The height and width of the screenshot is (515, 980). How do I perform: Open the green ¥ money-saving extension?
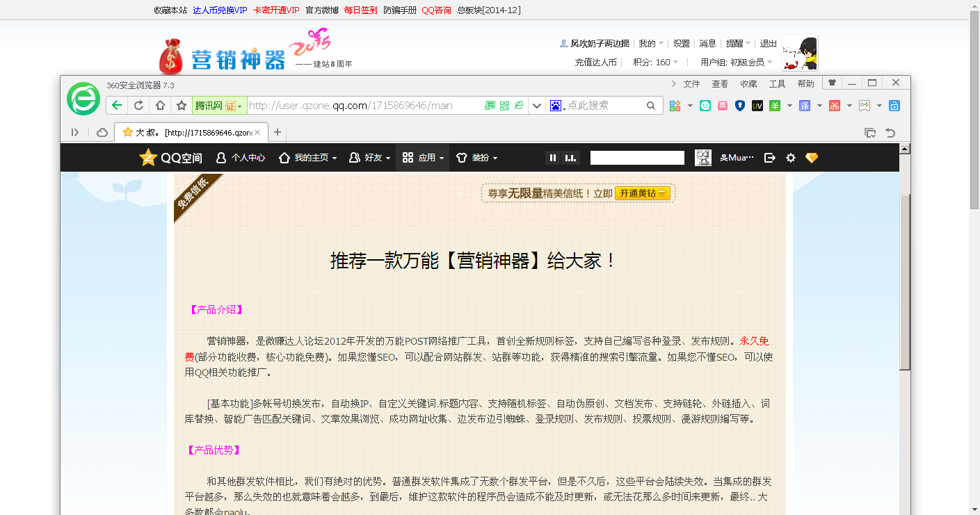(x=774, y=105)
